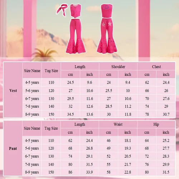The width and height of the screenshot is (179, 179).
Task: Select the pink neck scarf image
Action: tap(62, 10)
